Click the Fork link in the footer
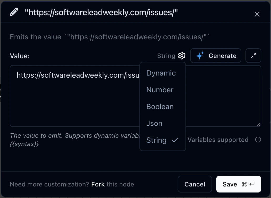The image size is (271, 198). click(98, 184)
